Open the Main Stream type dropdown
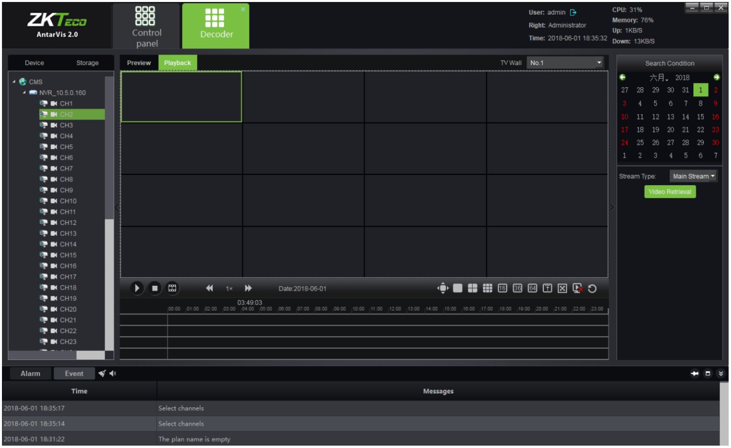The height and width of the screenshot is (448, 731). pos(693,176)
